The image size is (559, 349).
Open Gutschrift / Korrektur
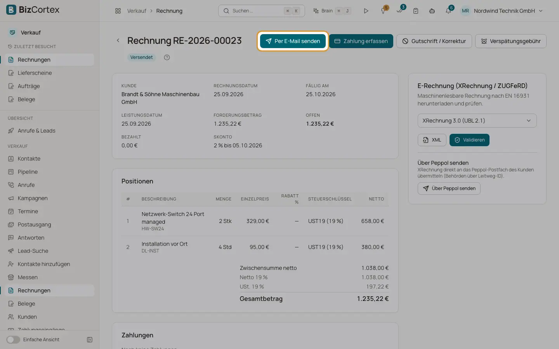[x=434, y=41]
